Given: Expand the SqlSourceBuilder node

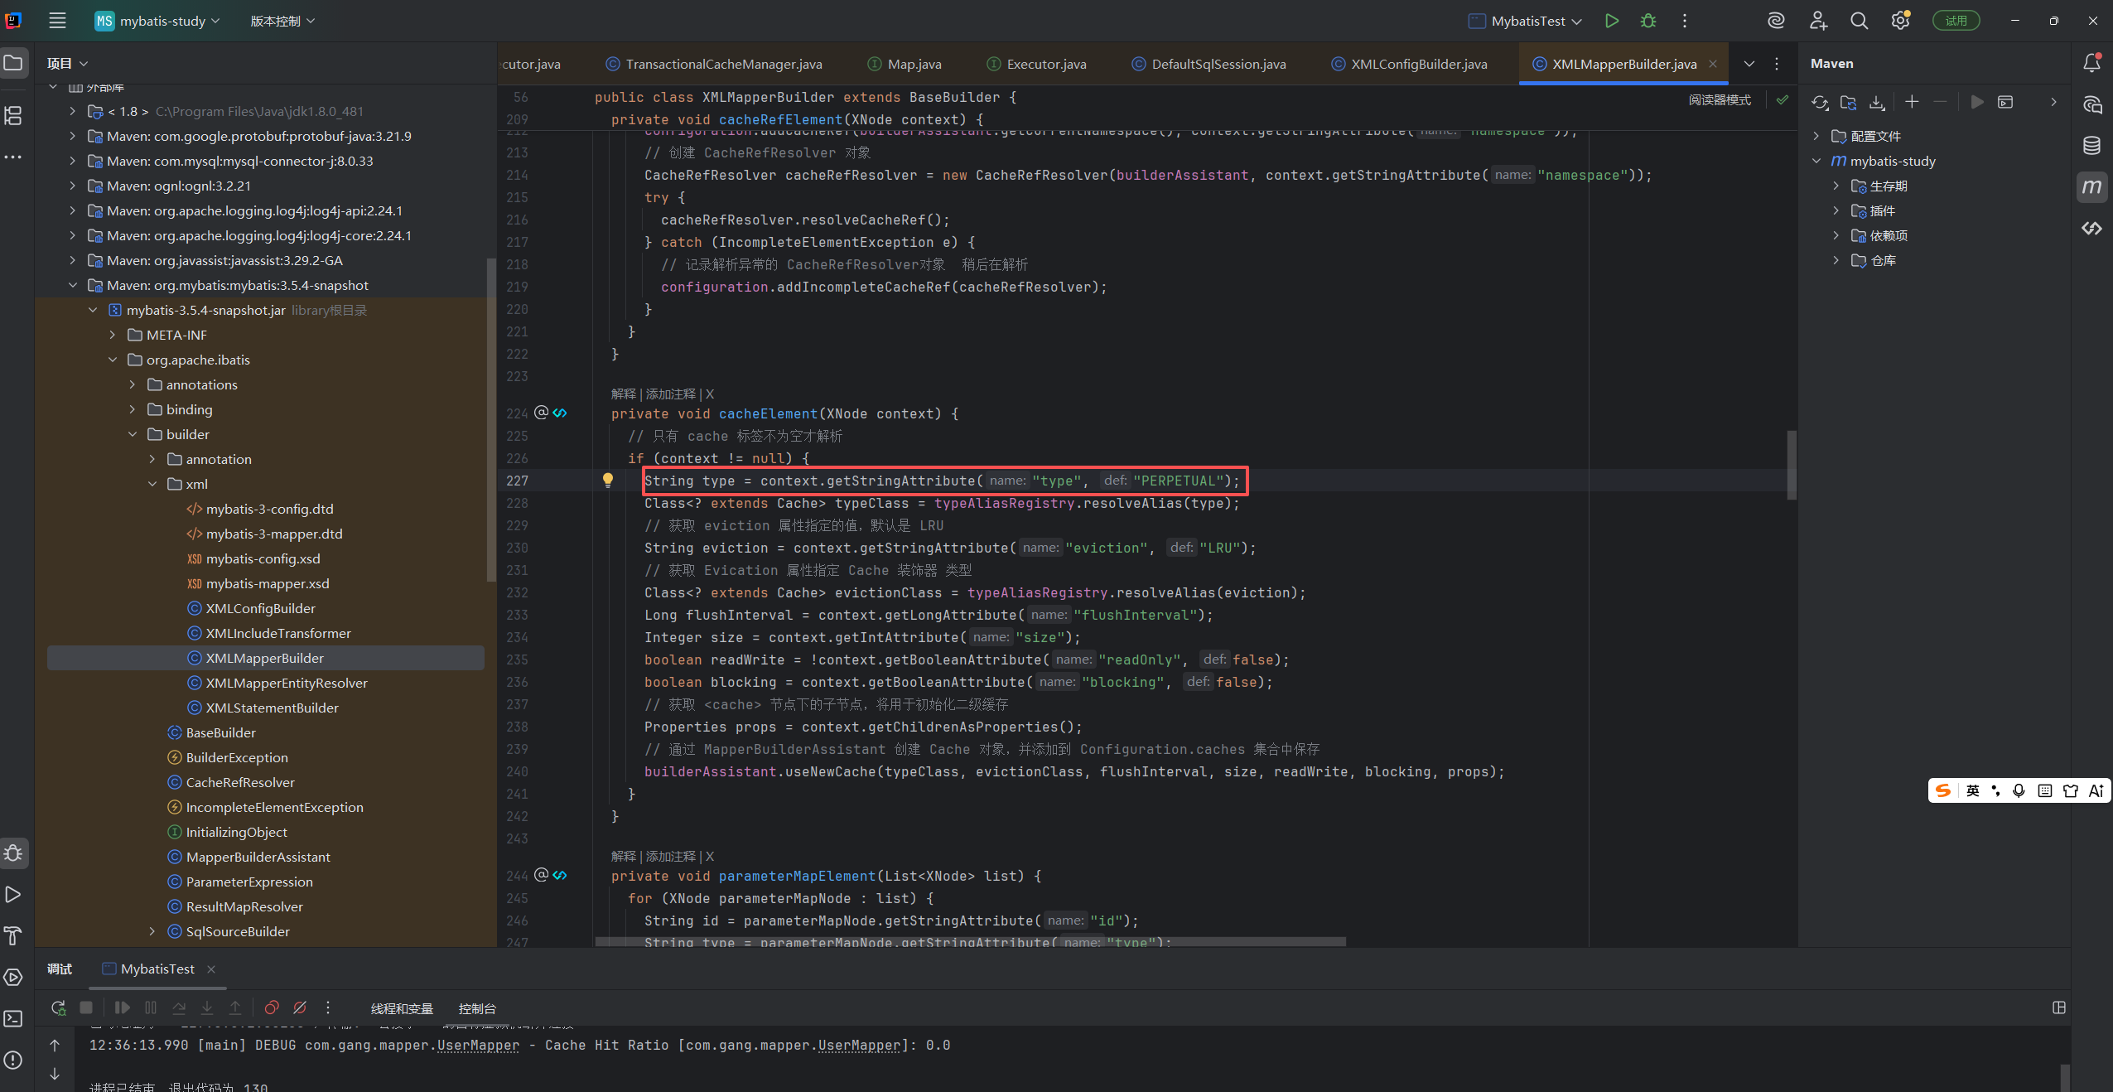Looking at the screenshot, I should coord(152,931).
